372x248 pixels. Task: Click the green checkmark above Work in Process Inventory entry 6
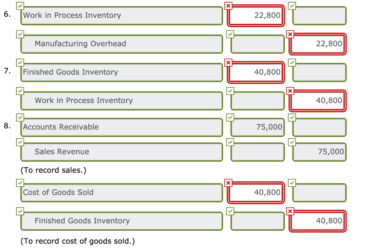[x=20, y=6]
